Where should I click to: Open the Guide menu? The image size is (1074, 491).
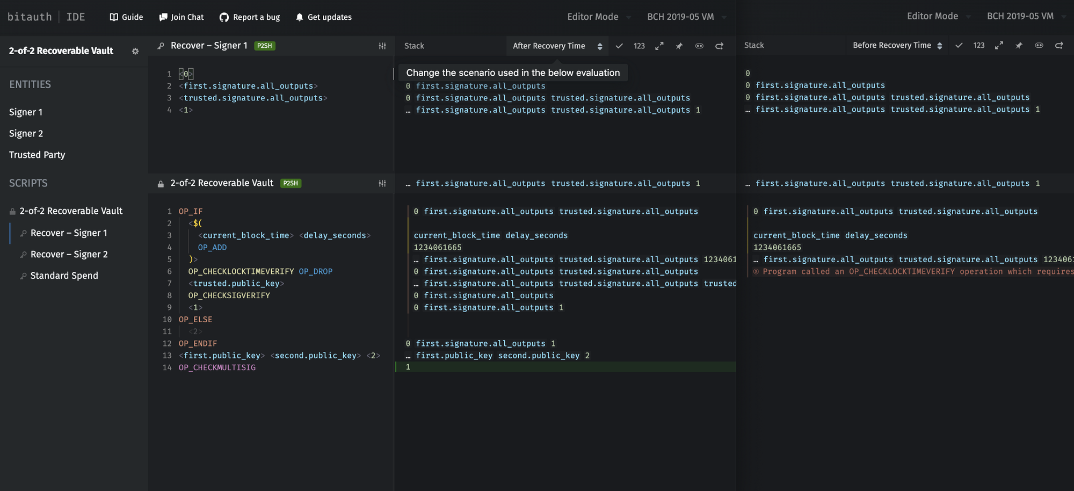(x=126, y=17)
